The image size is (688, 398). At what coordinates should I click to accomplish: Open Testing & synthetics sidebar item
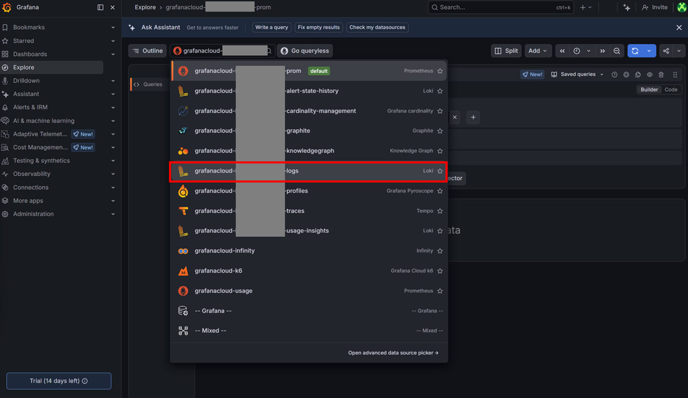[x=41, y=161]
